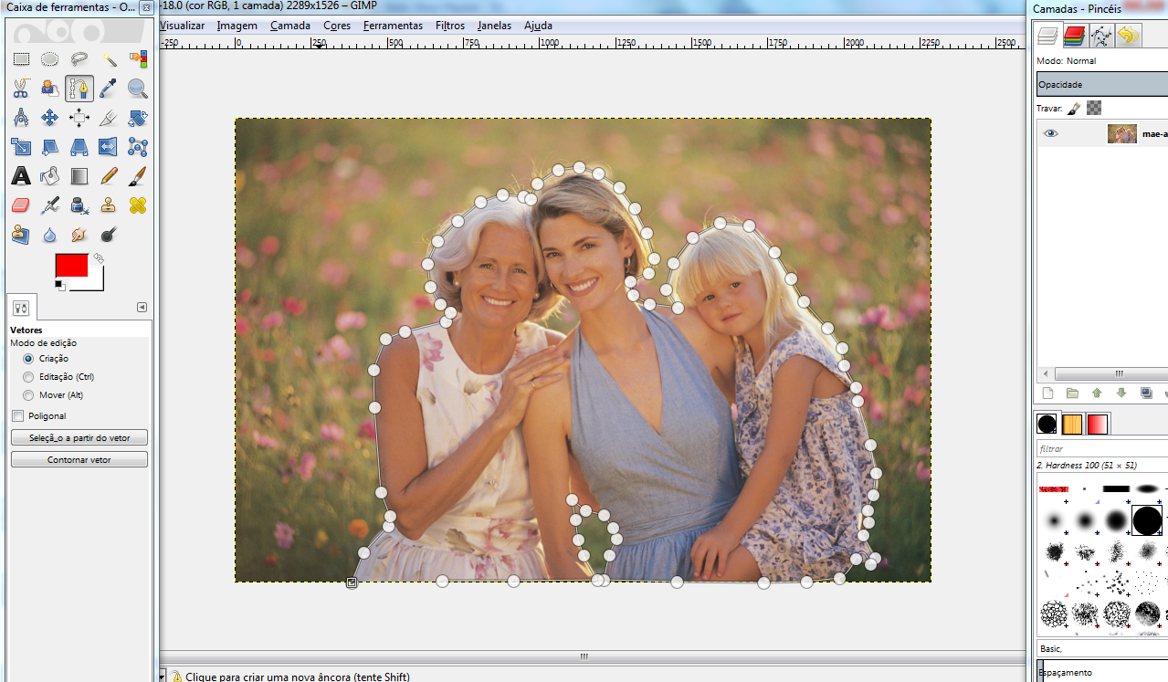Screen dimensions: 1168x682
Task: Select the Clone stamp tool
Action: tap(108, 205)
